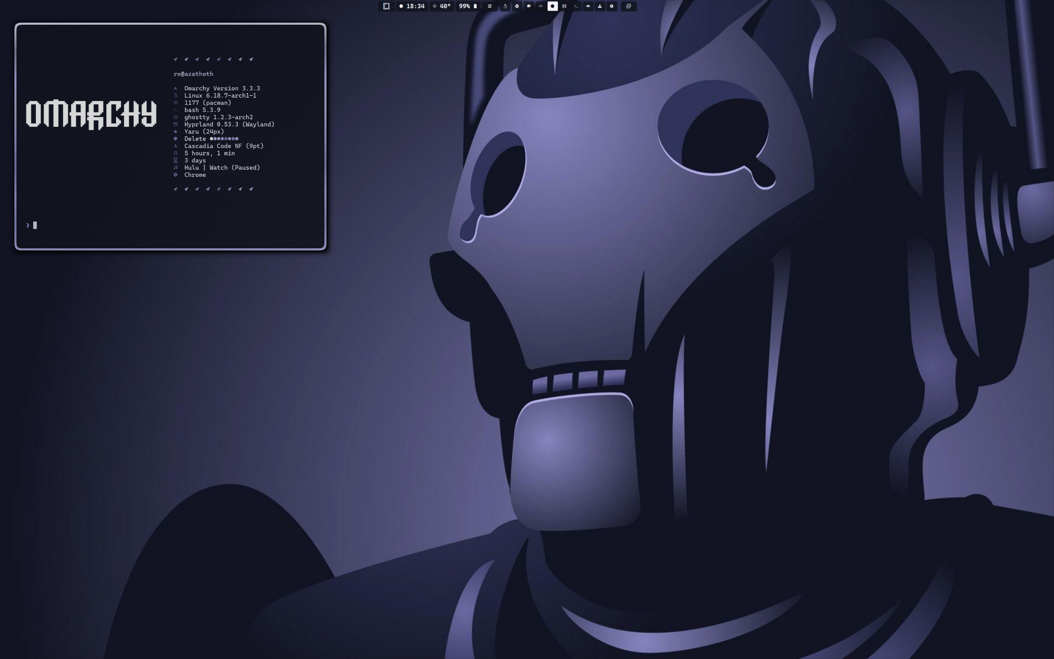Switch to the chat bubble workspace

click(529, 6)
